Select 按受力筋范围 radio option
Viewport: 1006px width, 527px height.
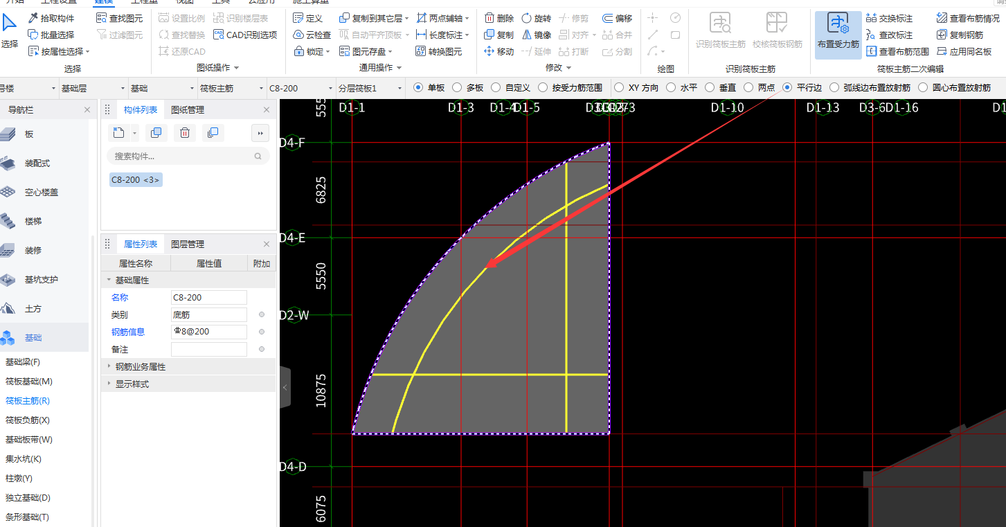(x=571, y=87)
